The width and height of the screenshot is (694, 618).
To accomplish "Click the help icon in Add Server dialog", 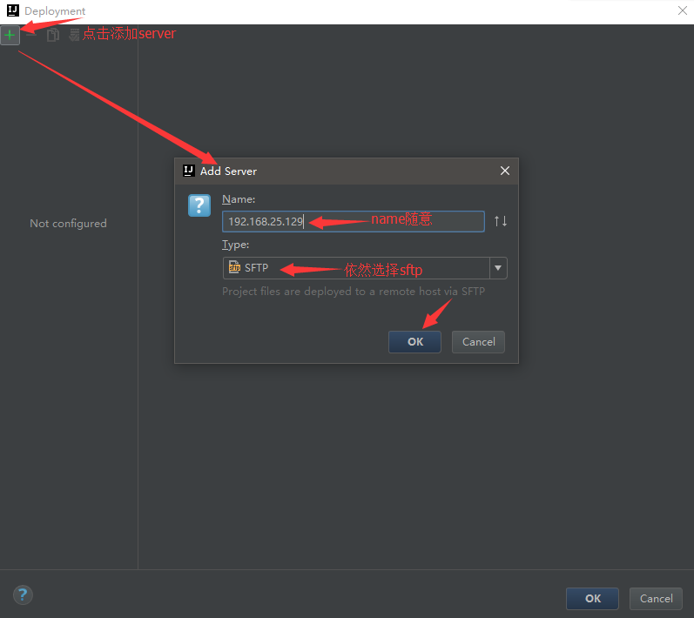I will click(199, 205).
